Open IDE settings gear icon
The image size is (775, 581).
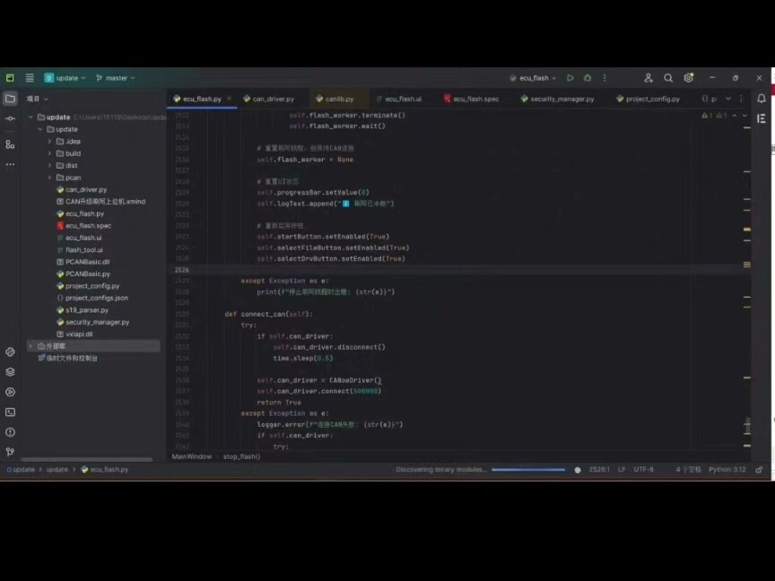click(689, 78)
